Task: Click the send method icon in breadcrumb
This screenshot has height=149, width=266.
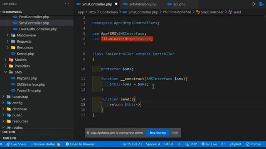Action: [230, 12]
